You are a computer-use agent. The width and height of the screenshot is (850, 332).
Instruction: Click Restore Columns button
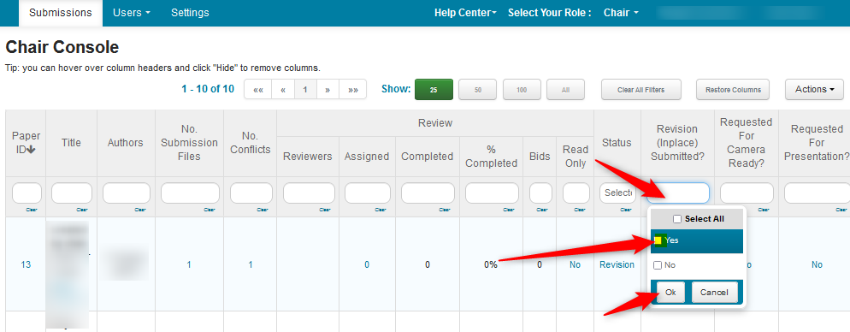[x=733, y=90]
